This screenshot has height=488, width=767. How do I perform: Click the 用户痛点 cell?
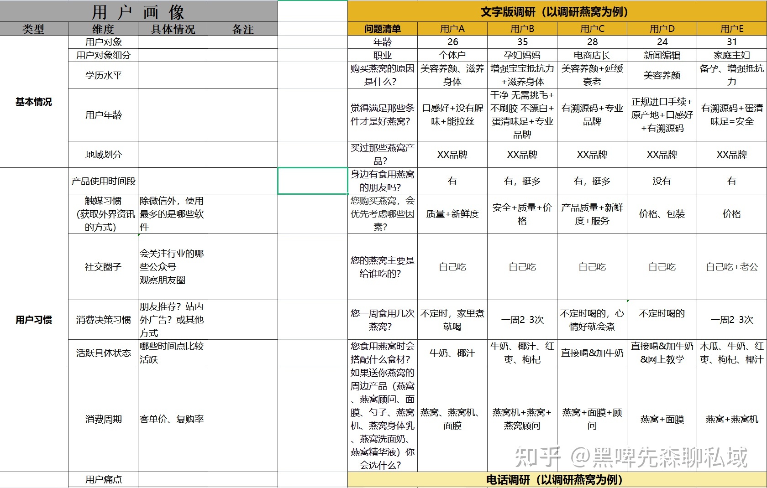tap(103, 479)
